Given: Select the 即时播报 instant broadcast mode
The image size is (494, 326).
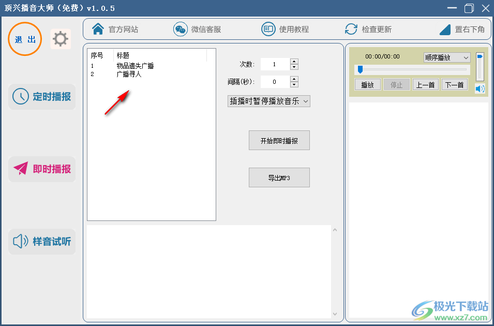Looking at the screenshot, I should point(41,169).
